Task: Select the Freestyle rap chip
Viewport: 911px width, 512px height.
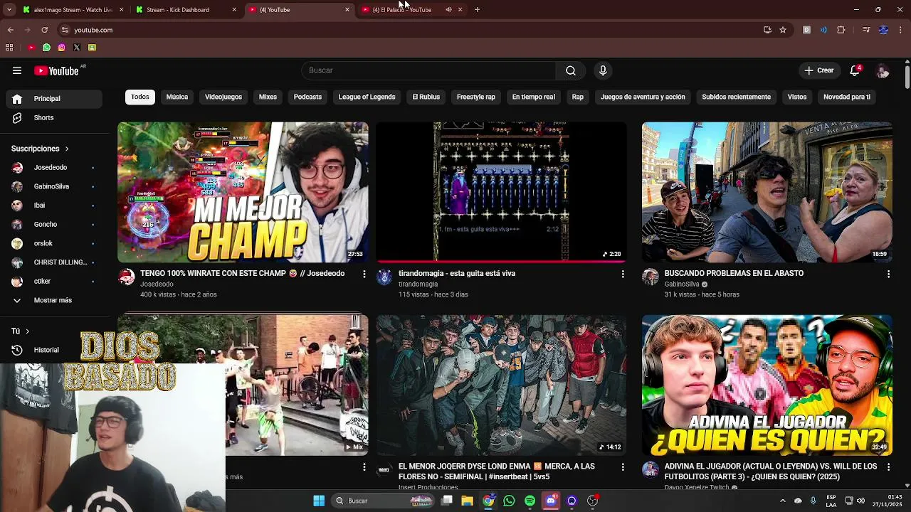Action: [476, 97]
